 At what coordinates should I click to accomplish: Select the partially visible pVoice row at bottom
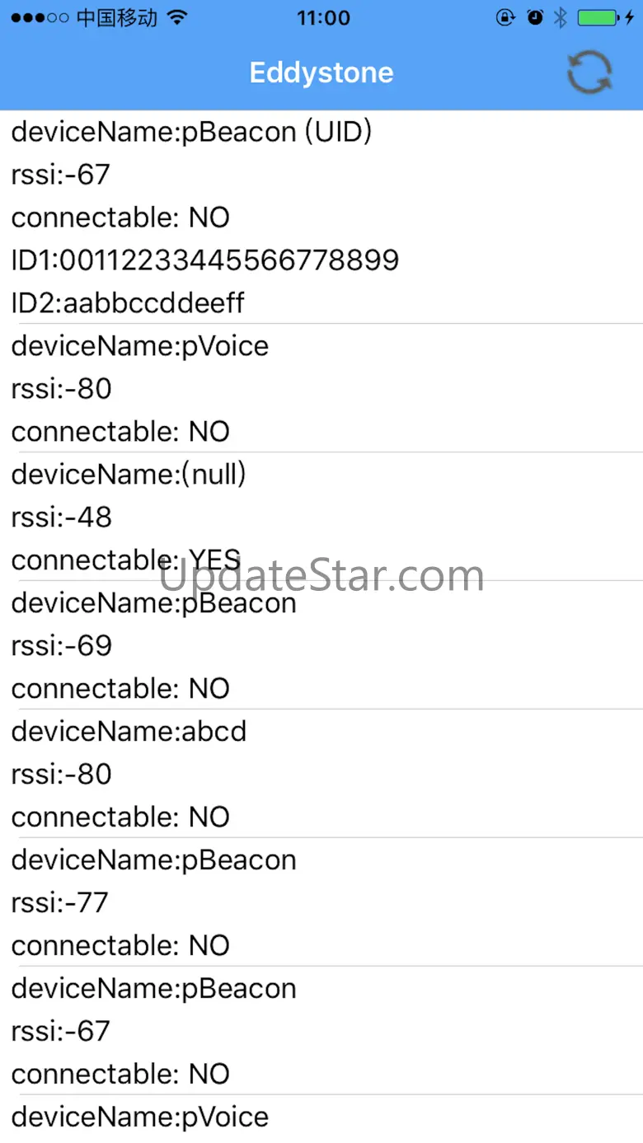(x=140, y=1117)
